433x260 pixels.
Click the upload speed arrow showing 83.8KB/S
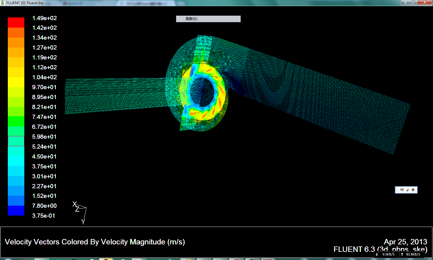[402, 254]
